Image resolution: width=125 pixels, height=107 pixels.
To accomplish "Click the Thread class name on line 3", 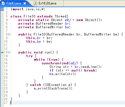I will coord(61,16).
